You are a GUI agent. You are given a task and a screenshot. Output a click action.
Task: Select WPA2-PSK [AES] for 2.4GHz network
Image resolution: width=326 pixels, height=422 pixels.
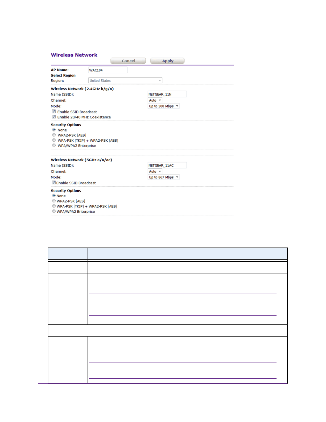pos(54,135)
